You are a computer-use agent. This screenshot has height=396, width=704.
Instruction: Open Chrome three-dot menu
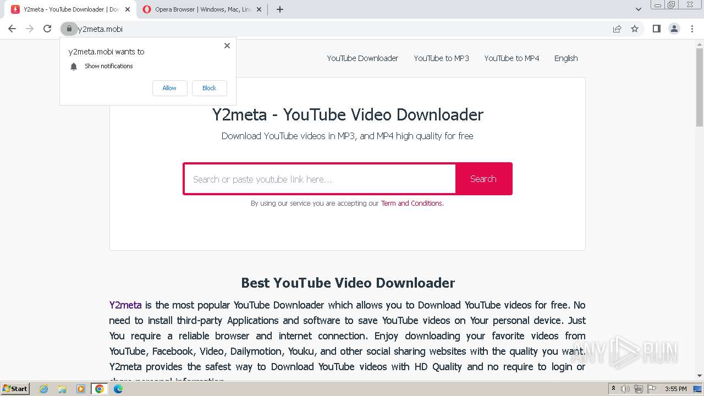(x=692, y=29)
